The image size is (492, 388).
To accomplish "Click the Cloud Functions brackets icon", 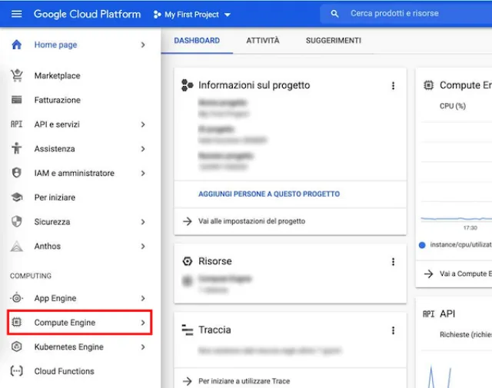I will tap(16, 371).
